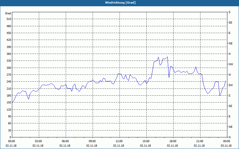Click the 270 degree axis label
Screen dimensions: 239x149
(x=9, y=75)
